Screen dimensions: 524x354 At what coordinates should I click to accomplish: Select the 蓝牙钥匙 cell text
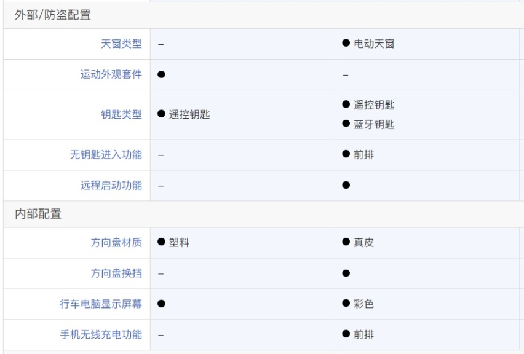[374, 125]
